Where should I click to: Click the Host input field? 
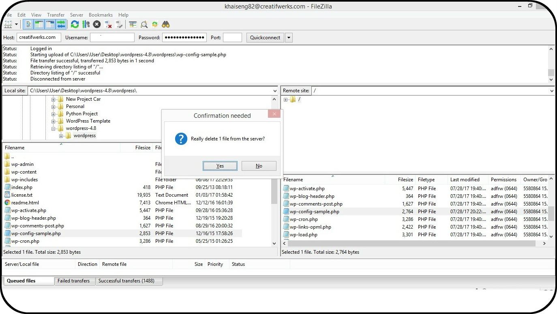(x=39, y=37)
